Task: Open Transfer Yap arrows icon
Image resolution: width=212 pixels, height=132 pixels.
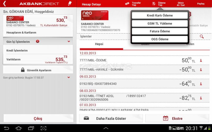Action: point(127,4)
